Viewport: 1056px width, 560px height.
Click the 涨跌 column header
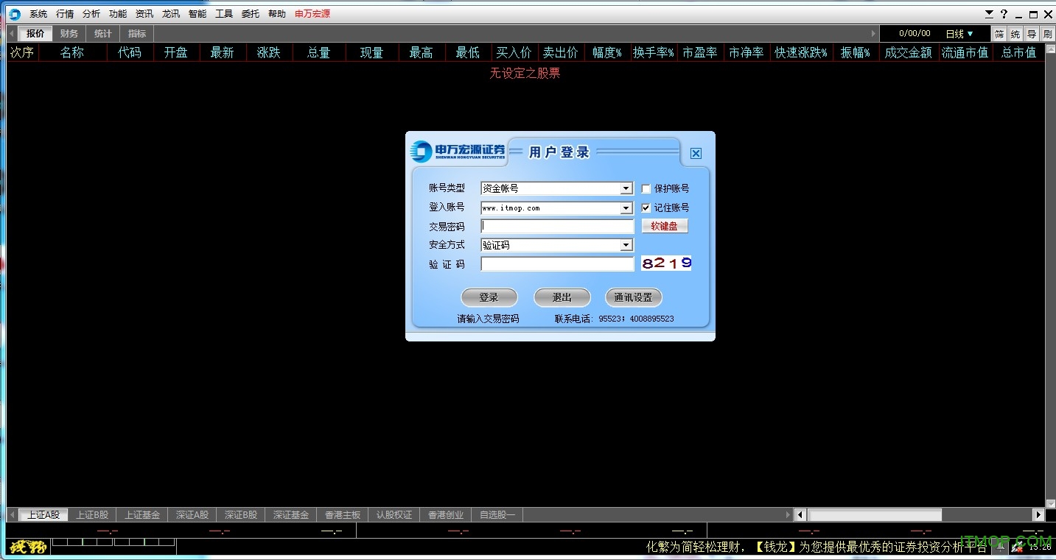tap(269, 52)
